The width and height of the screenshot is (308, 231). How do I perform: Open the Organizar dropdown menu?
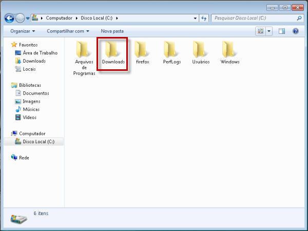pos(23,31)
